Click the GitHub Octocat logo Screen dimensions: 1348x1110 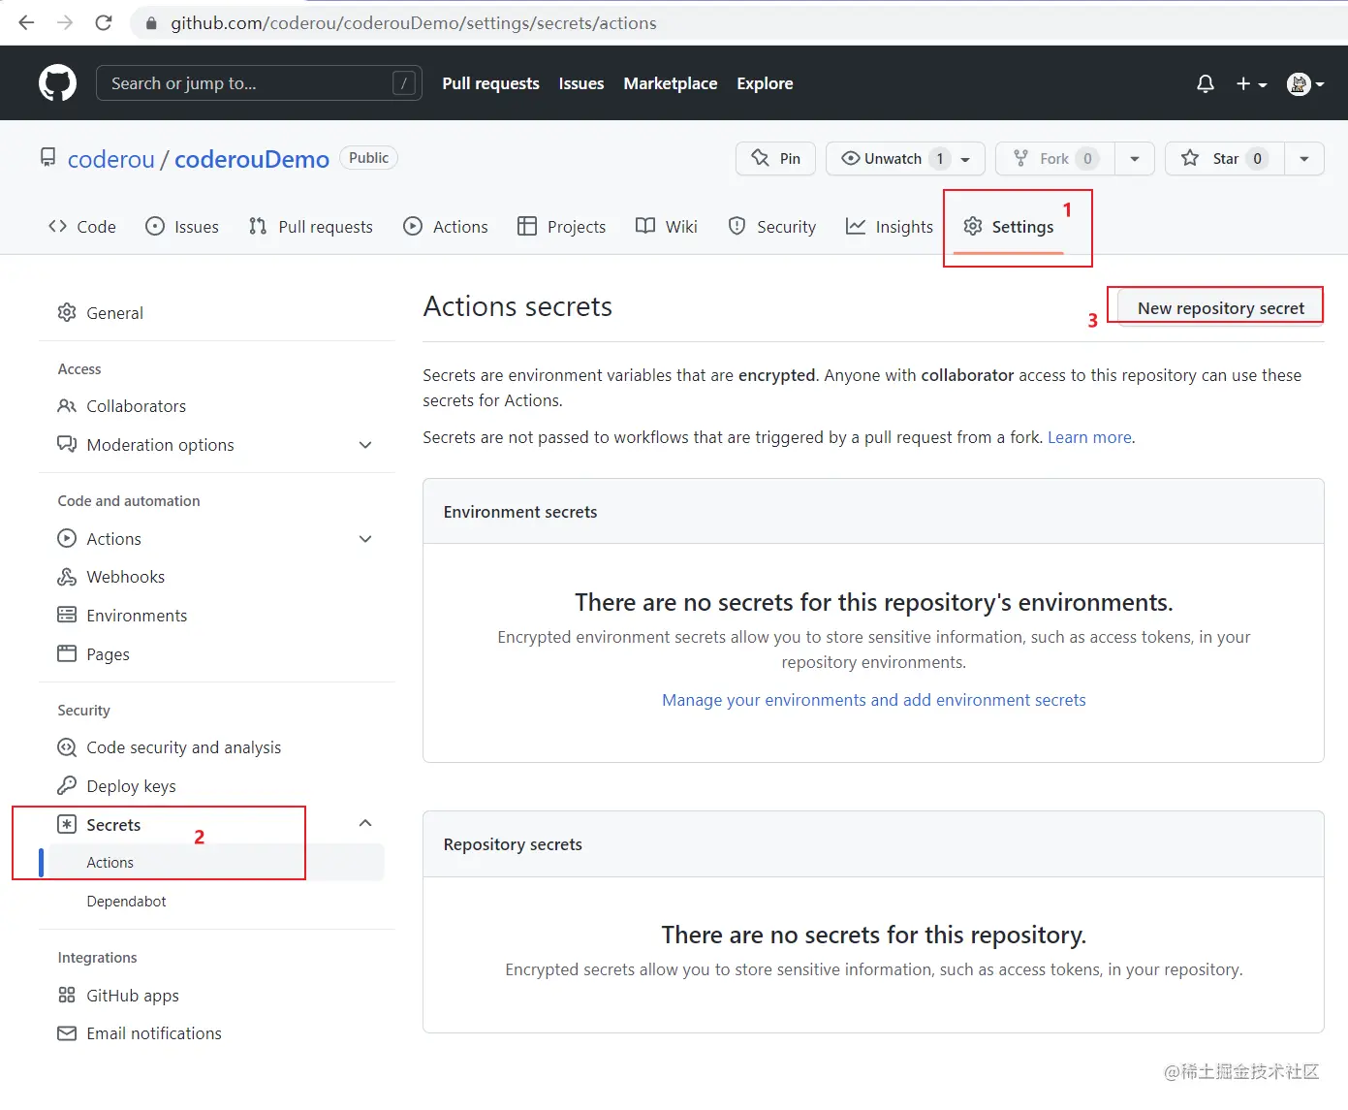pyautogui.click(x=57, y=83)
